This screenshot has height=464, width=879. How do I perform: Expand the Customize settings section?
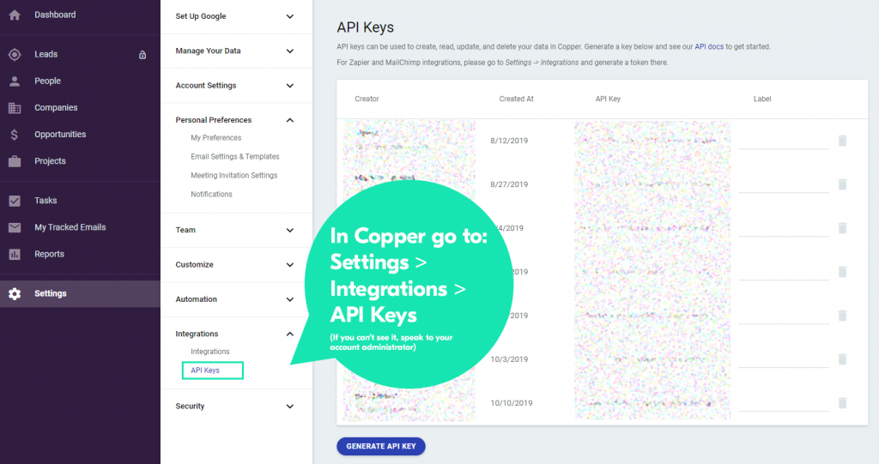[x=290, y=264]
